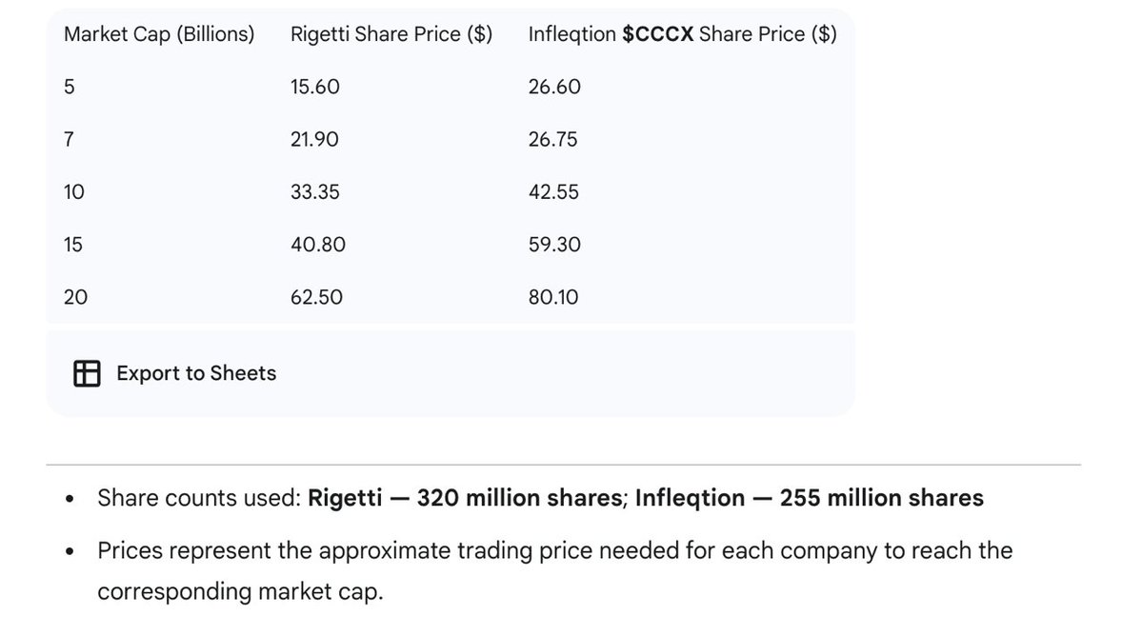
Task: Click the Infleqtion price cell 26.60
Action: (554, 88)
